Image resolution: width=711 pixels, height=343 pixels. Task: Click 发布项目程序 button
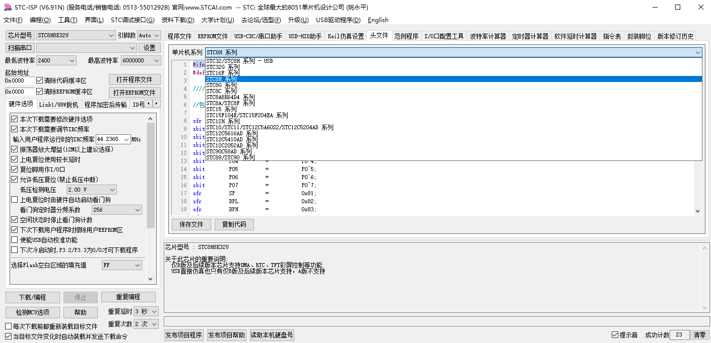pos(184,335)
